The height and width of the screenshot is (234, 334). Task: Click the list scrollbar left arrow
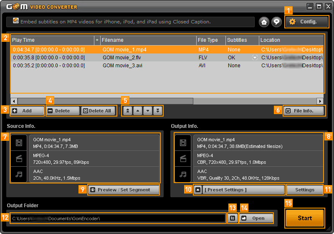coord(14,101)
